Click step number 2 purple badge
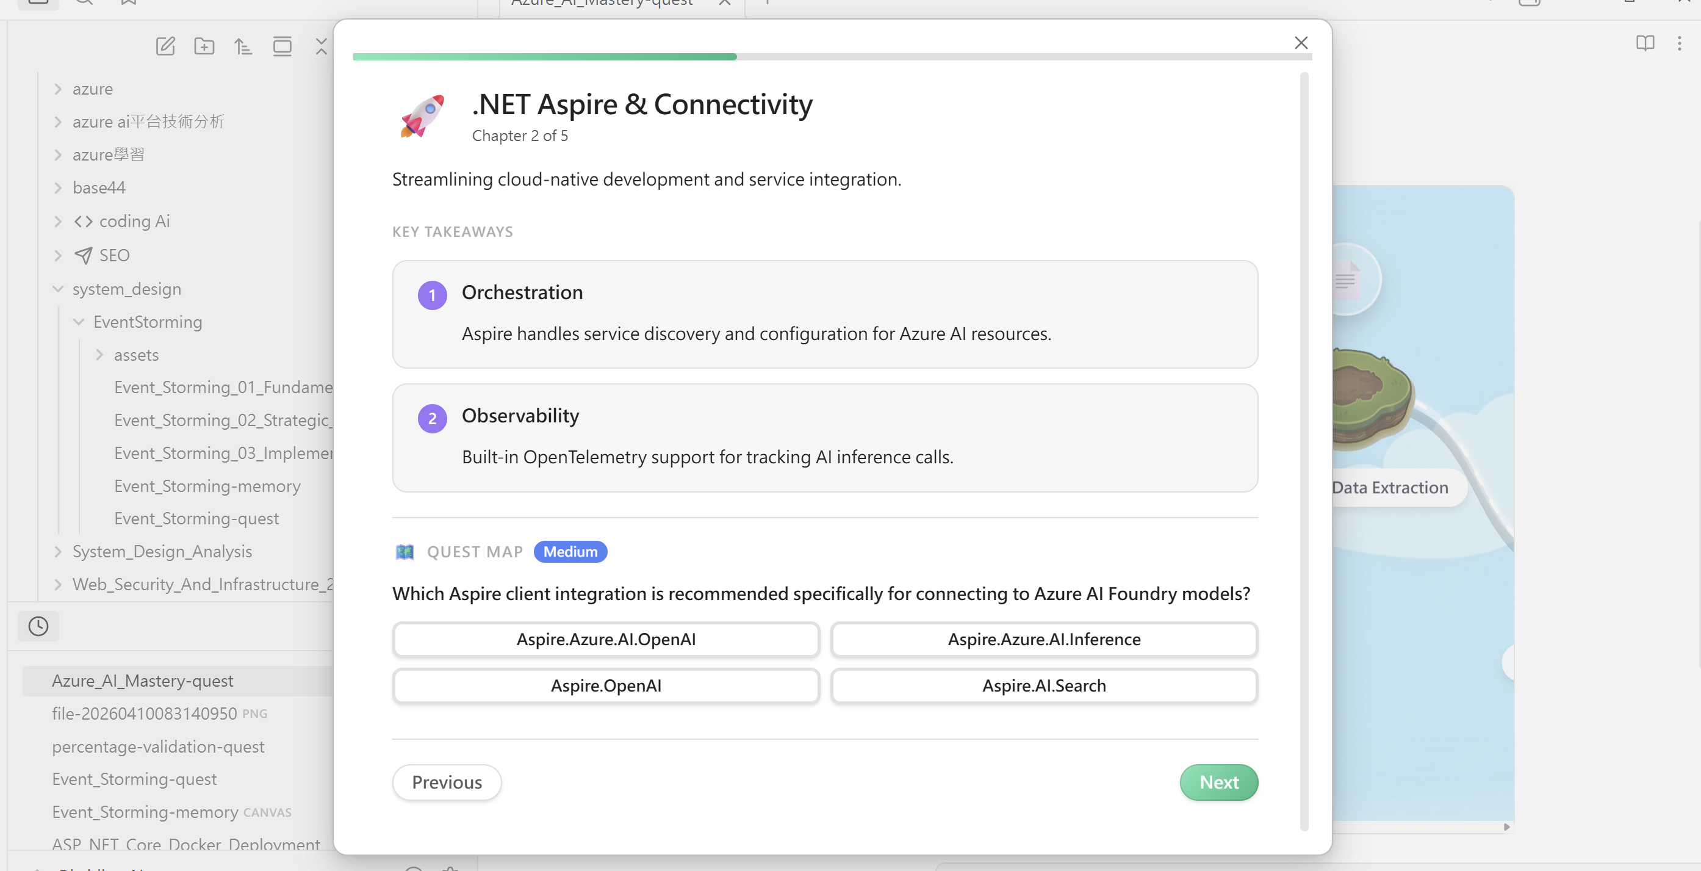Screen dimensions: 1701x871 coord(433,418)
